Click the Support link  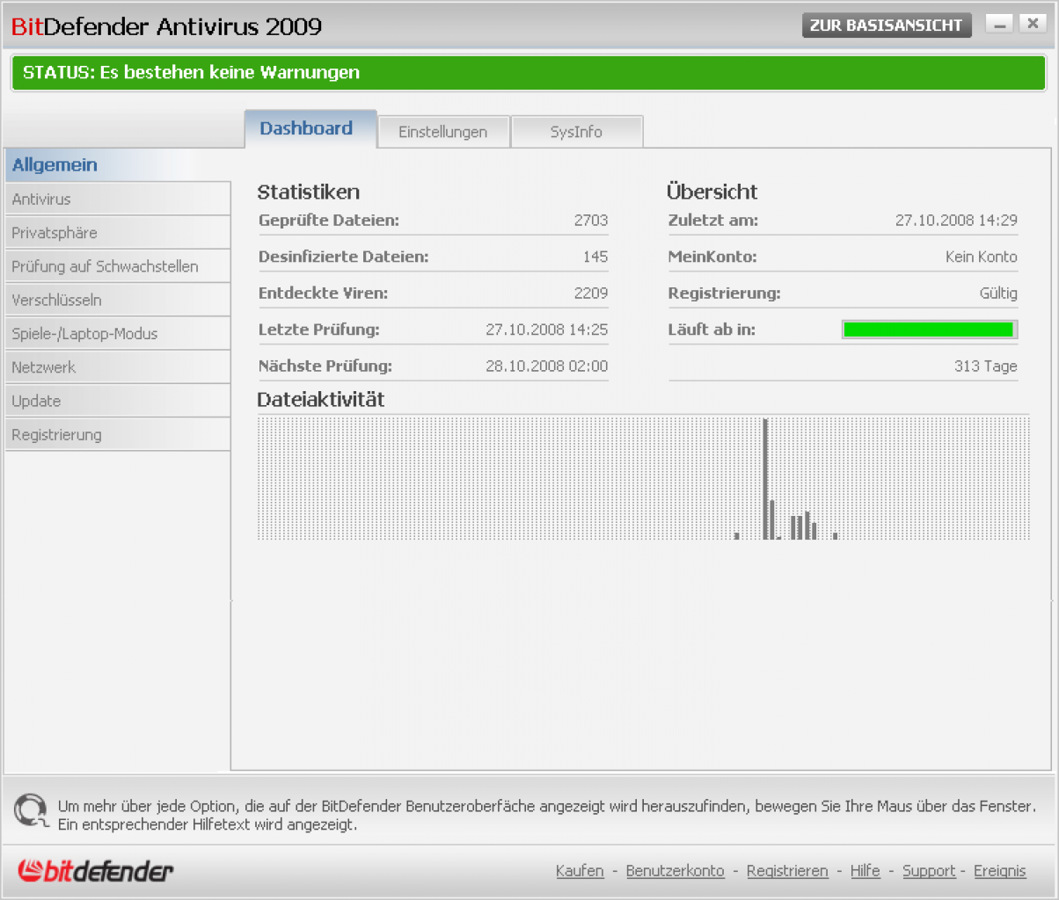[929, 871]
